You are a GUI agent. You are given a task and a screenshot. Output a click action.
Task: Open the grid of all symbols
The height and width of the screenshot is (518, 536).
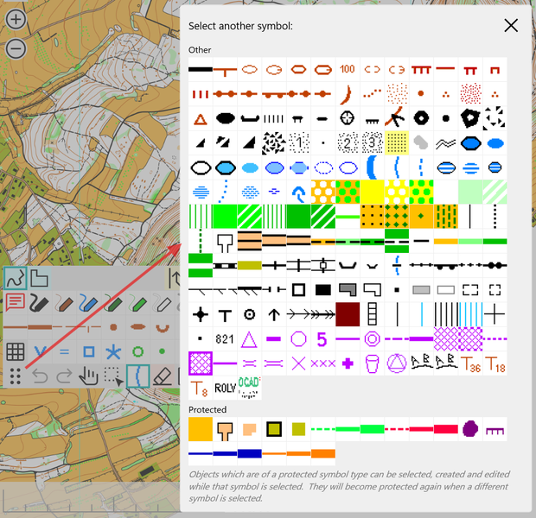click(x=15, y=351)
